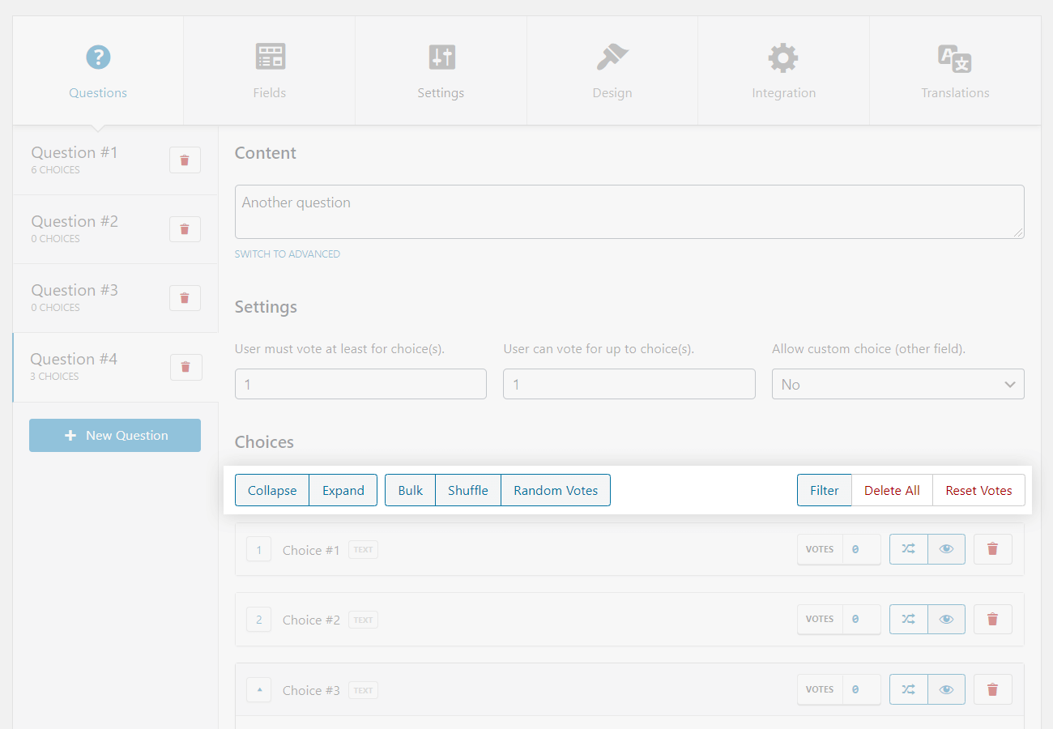
Task: Click the Choice #3 label
Action: pyautogui.click(x=311, y=691)
